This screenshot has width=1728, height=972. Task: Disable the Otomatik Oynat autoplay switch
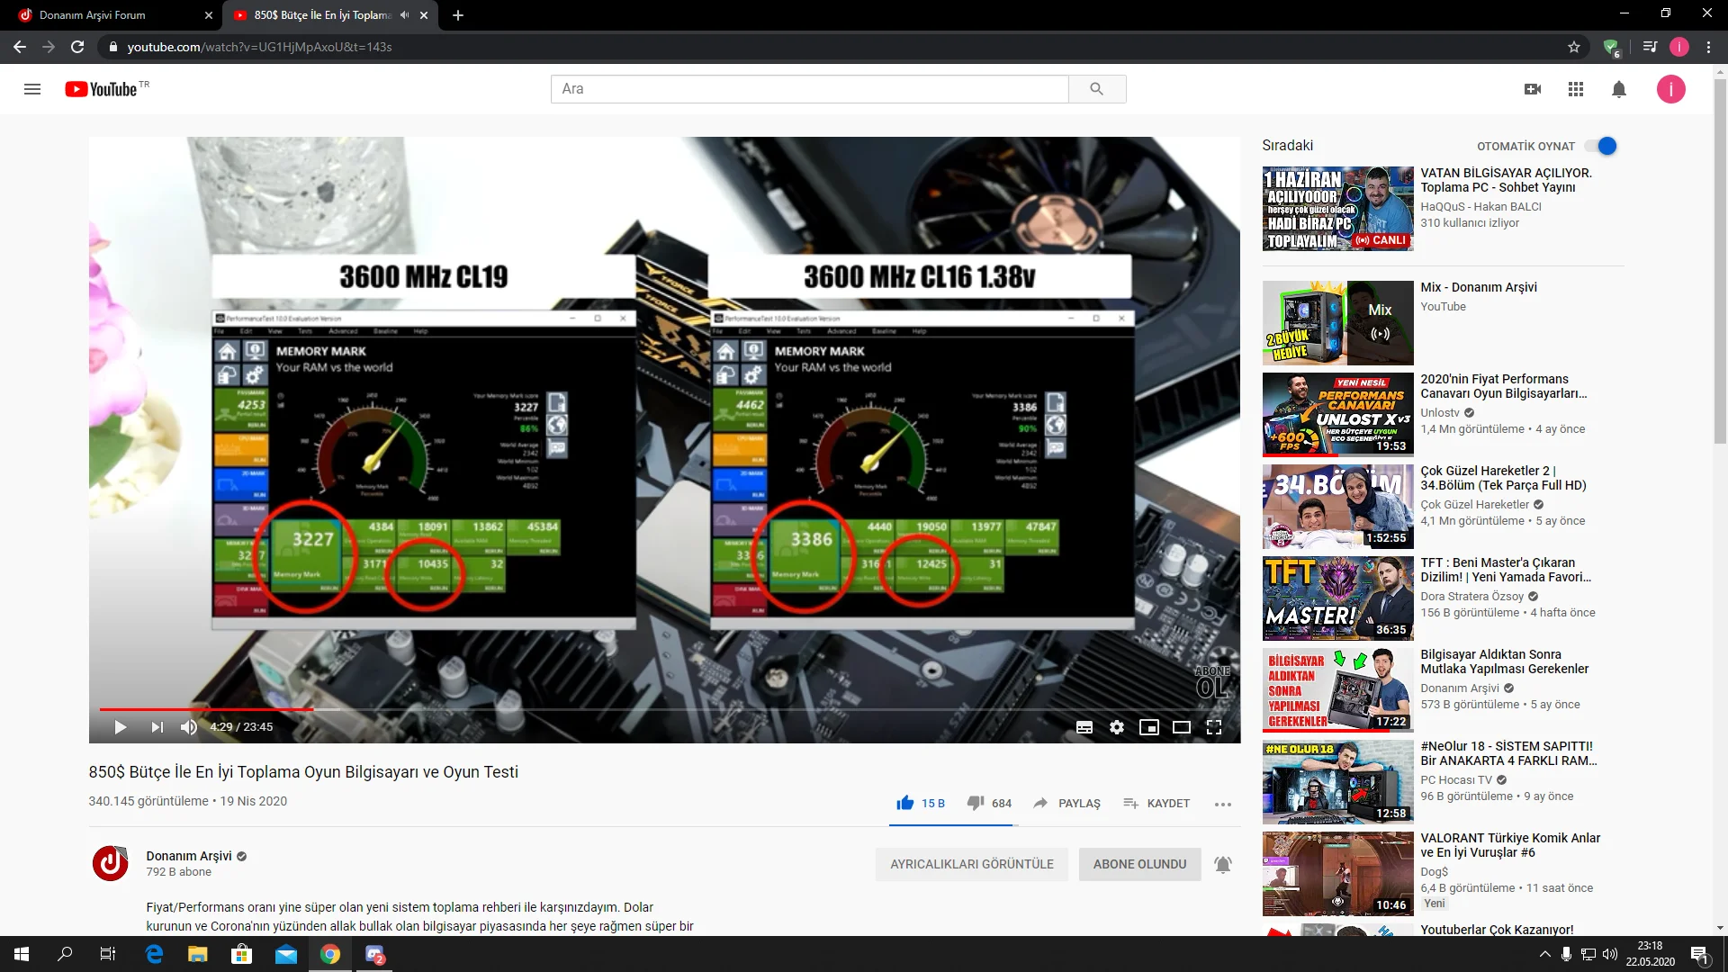coord(1602,146)
